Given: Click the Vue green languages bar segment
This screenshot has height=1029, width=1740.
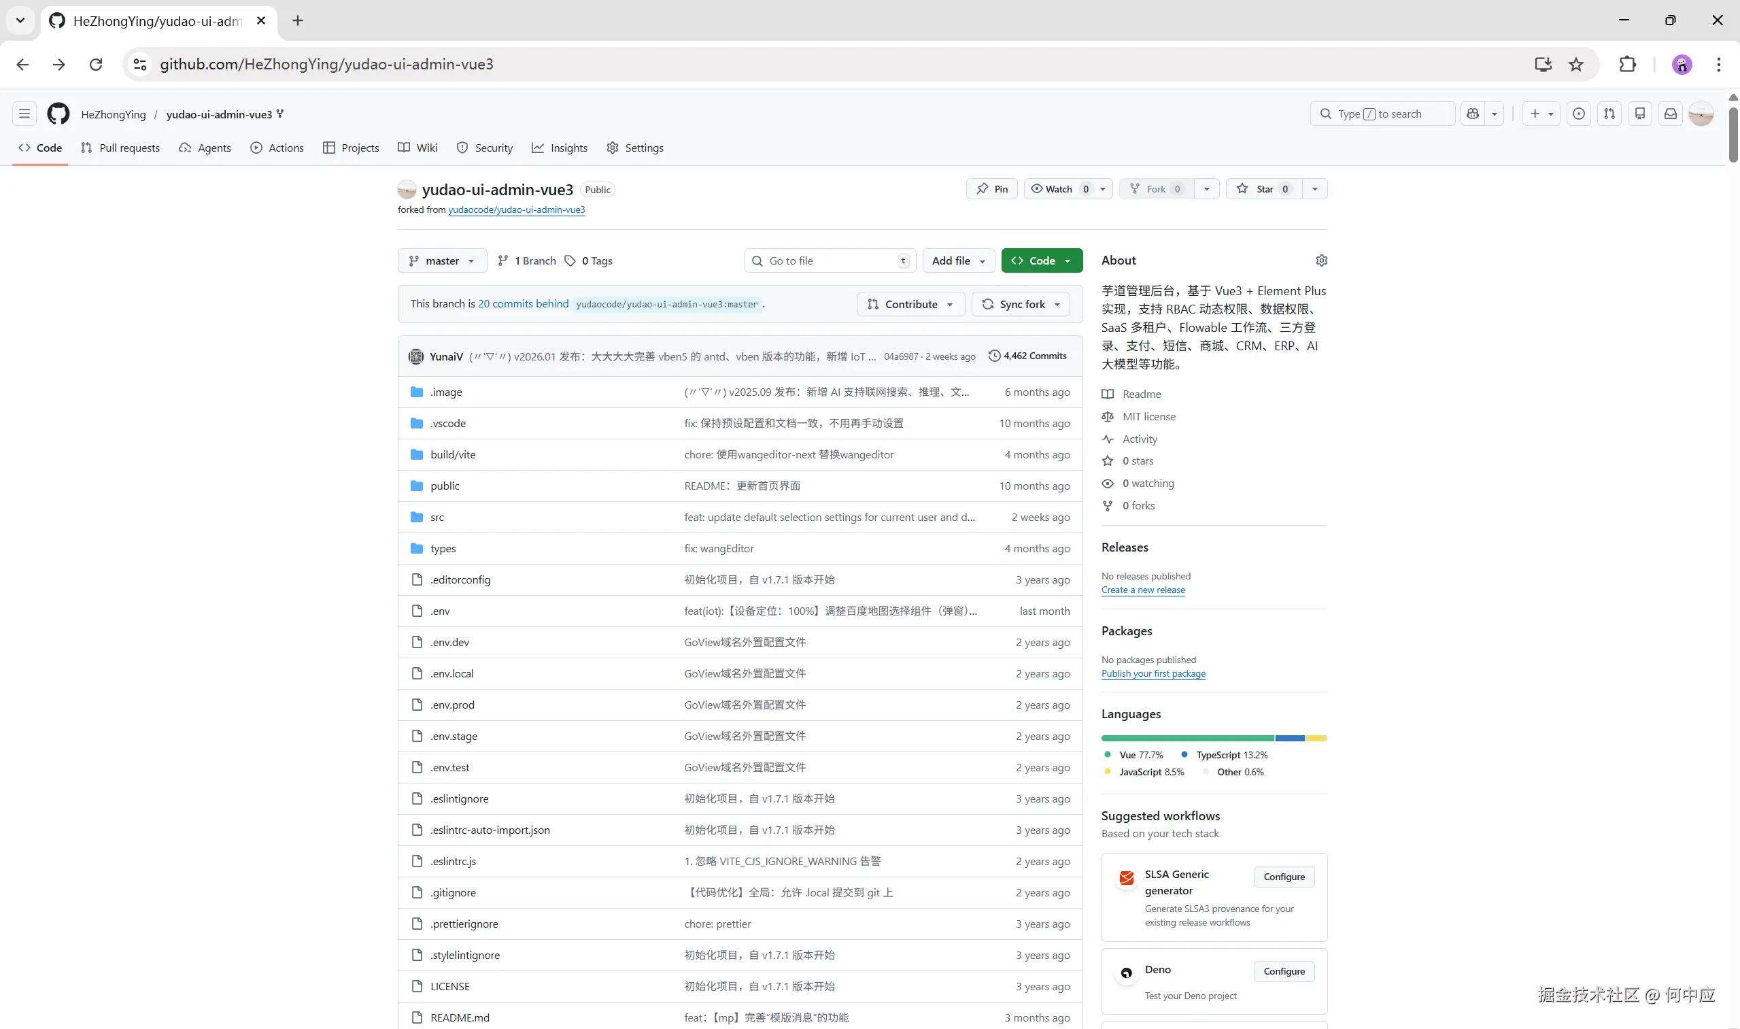Looking at the screenshot, I should [x=1187, y=739].
